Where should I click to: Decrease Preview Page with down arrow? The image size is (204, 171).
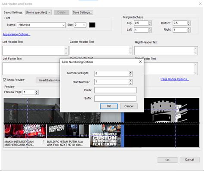(37, 93)
